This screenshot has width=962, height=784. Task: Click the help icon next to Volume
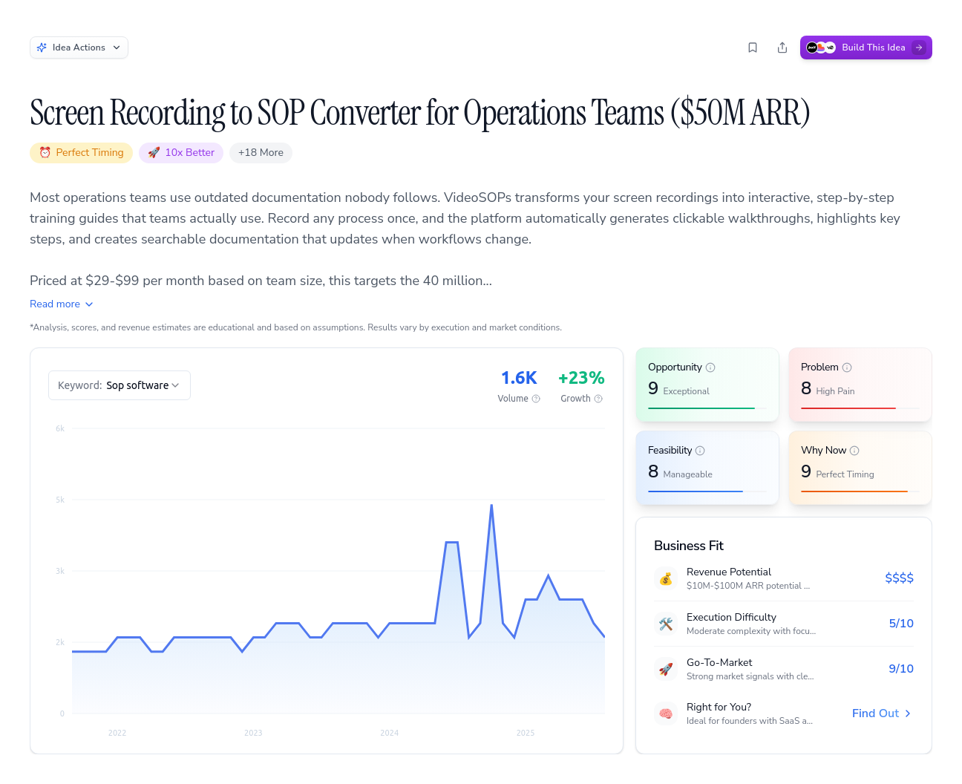536,399
